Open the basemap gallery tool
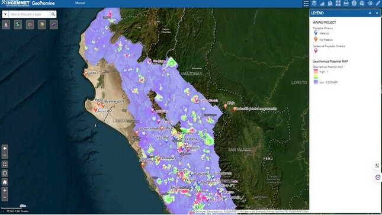 coord(330,3)
